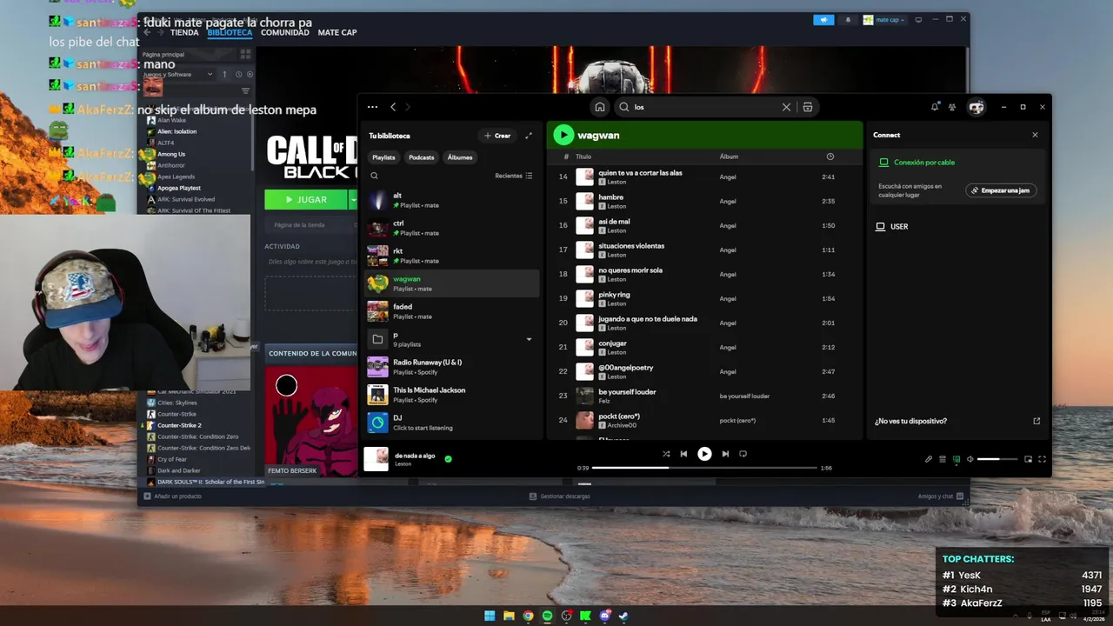Filter library by Podcasts

[x=422, y=157]
